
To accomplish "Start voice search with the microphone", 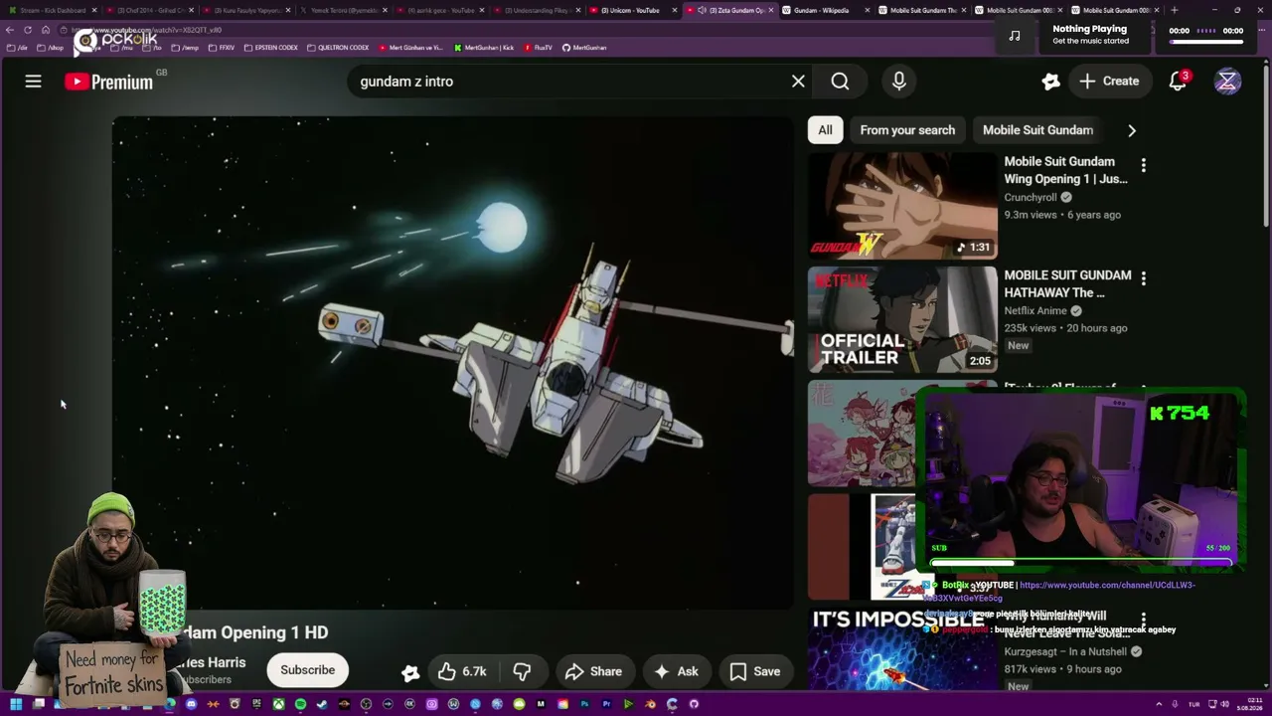I will [x=898, y=82].
